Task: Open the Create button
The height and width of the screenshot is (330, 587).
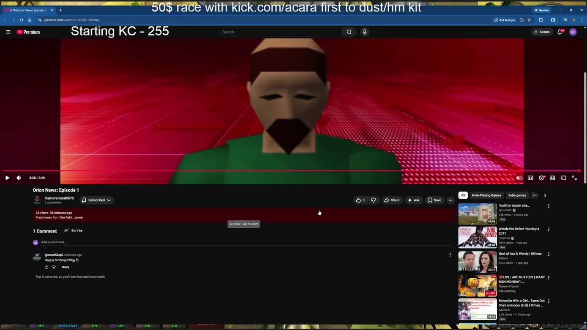Action: point(542,32)
